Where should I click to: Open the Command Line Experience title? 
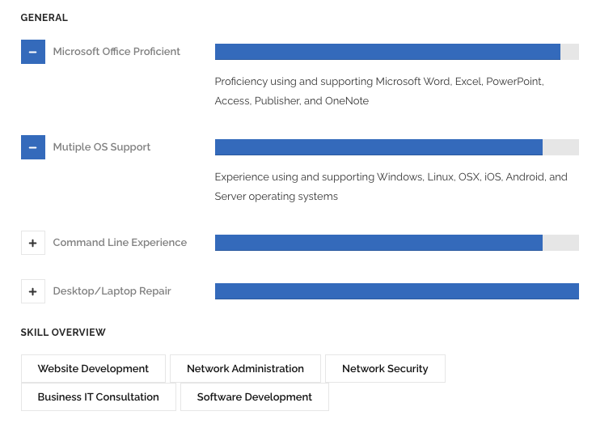120,243
